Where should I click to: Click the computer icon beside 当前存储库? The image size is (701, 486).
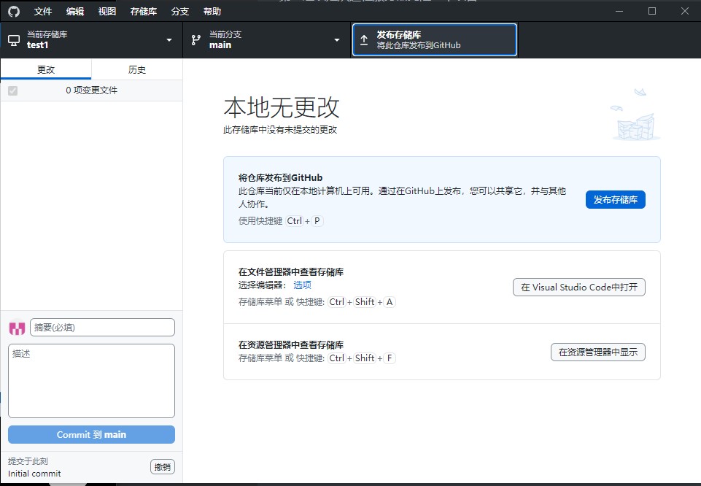pos(14,40)
